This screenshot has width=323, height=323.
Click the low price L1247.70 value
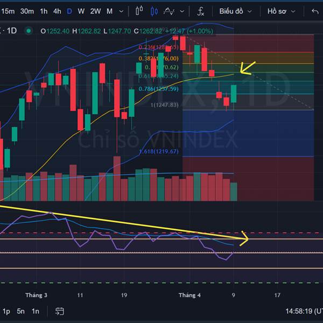(117, 31)
